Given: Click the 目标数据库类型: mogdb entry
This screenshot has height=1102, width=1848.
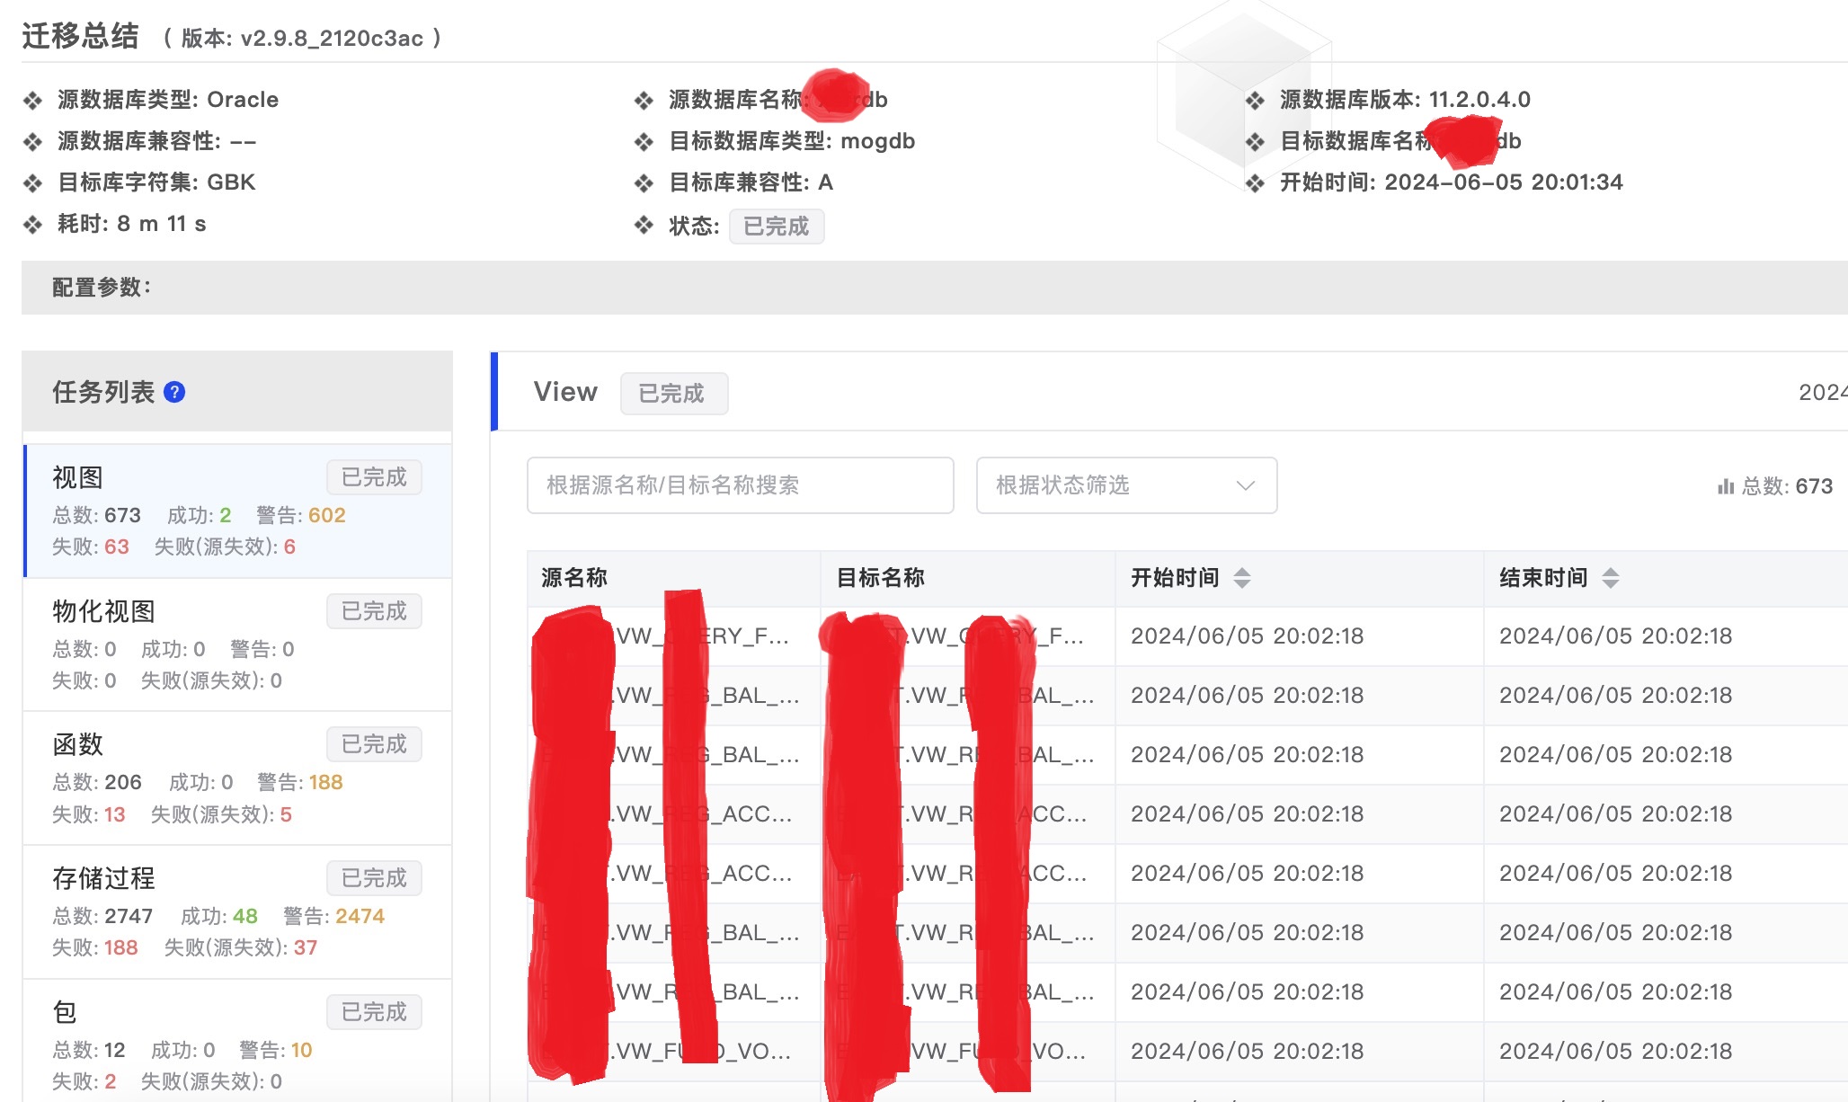Looking at the screenshot, I should click(x=792, y=141).
